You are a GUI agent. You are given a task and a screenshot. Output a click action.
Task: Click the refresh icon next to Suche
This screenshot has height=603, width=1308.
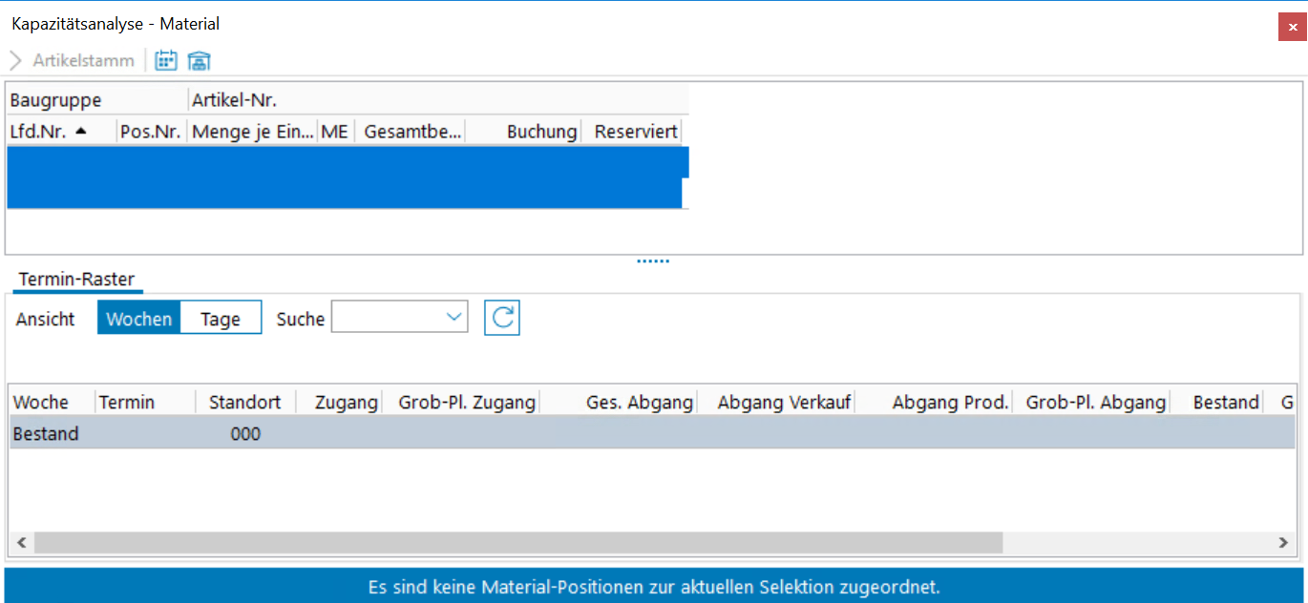(502, 319)
